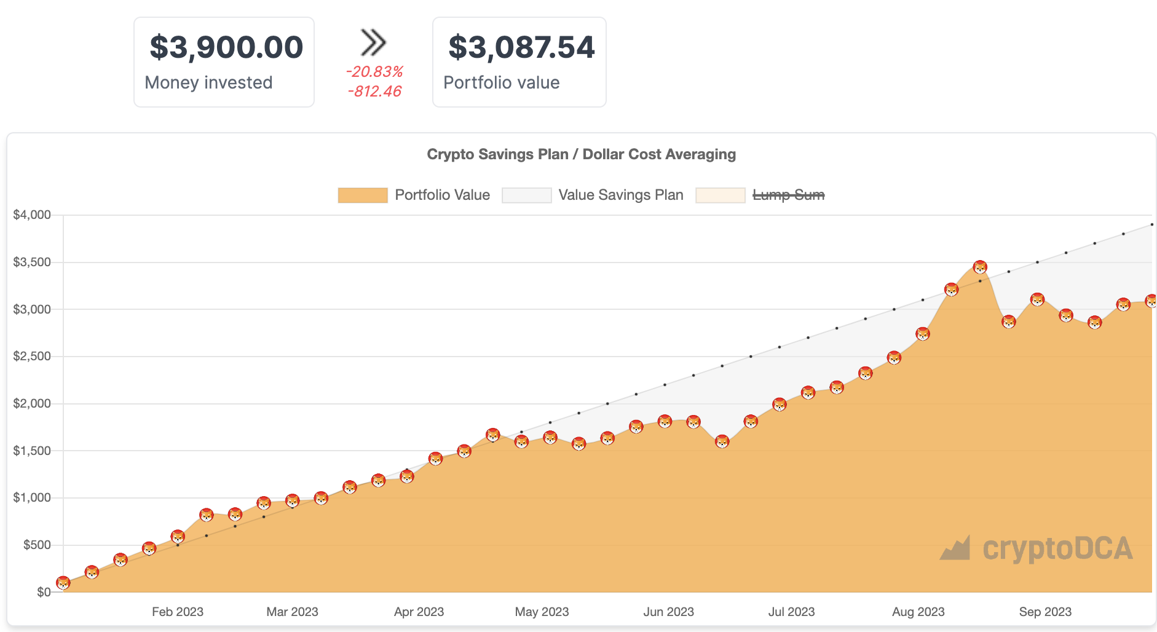Select the last Shiba marker at the chart's right edge
Screen dimensions: 1157x632
tap(1151, 301)
